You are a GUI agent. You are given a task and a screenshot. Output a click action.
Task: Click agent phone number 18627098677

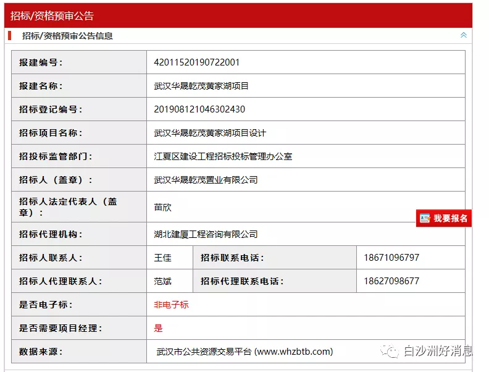391,281
